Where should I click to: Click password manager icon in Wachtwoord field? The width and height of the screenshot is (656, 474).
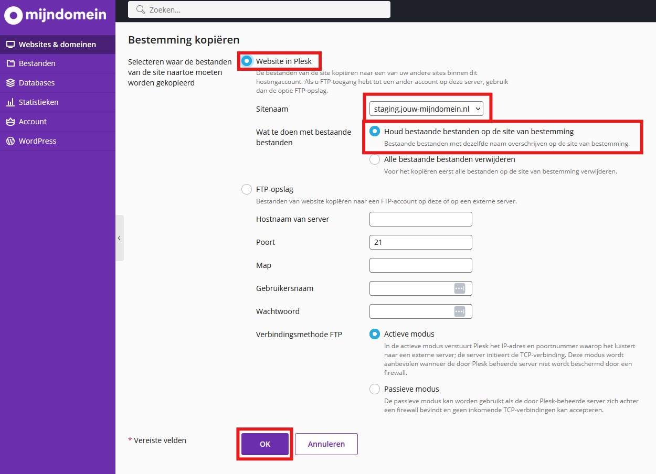point(459,311)
